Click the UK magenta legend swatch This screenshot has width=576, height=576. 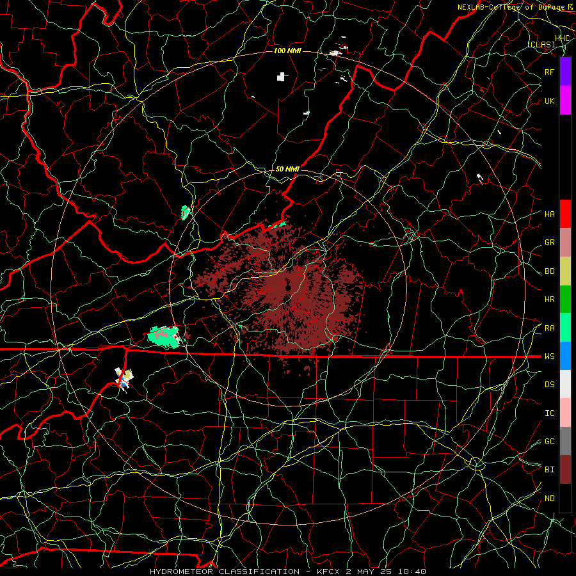click(565, 100)
